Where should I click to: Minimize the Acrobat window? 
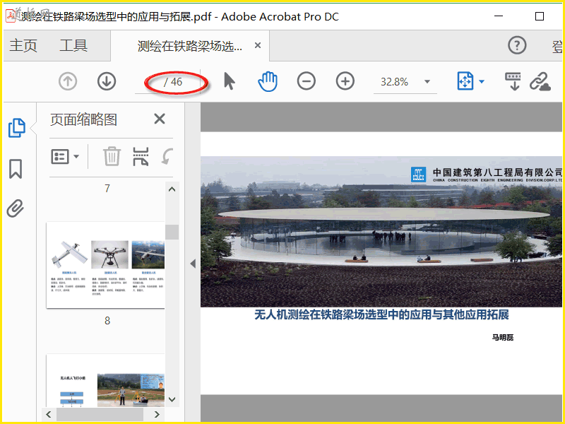pyautogui.click(x=499, y=16)
